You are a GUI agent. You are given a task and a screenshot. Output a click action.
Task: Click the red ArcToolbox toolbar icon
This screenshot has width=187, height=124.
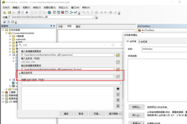63,12
